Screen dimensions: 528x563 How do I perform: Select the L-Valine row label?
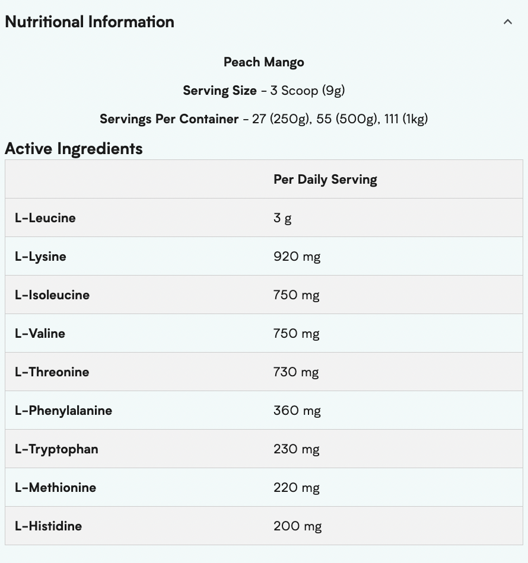coord(40,333)
